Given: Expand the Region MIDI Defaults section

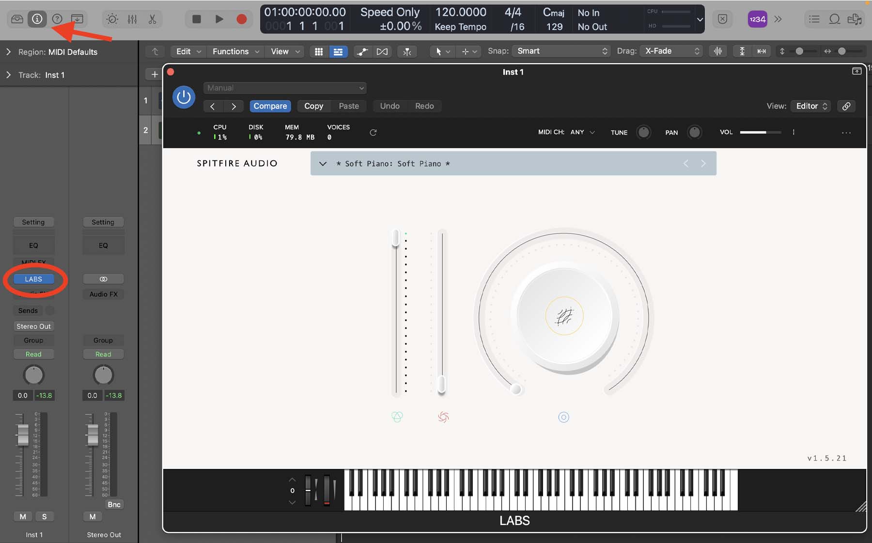Looking at the screenshot, I should [8, 52].
